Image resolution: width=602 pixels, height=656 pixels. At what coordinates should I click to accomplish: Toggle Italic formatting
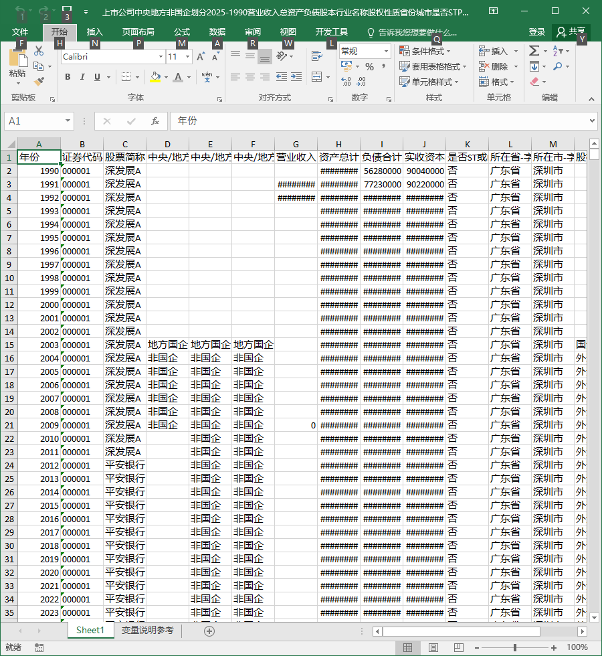tap(82, 77)
